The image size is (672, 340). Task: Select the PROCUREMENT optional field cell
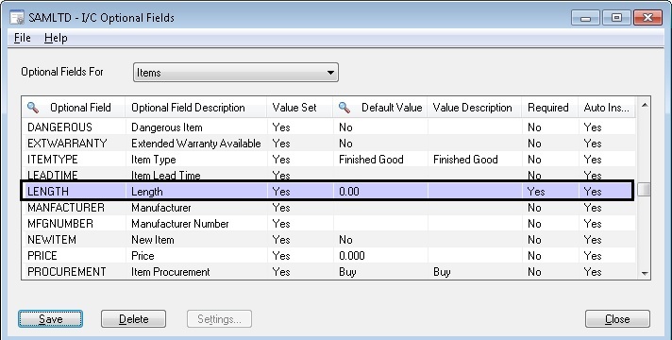point(74,272)
